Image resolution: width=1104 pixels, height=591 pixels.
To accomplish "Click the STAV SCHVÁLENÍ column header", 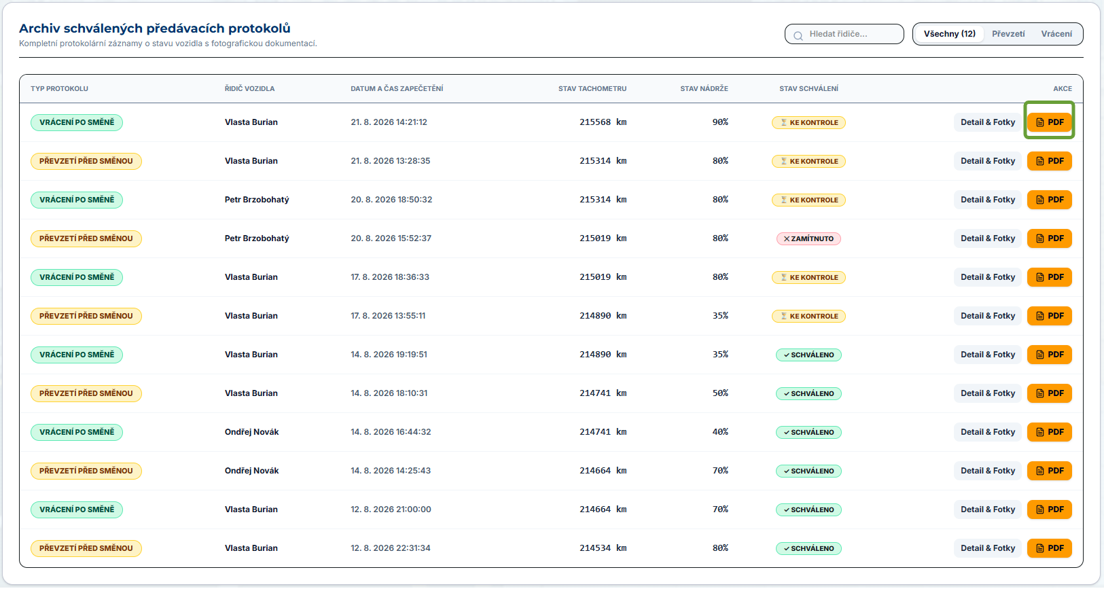I will tap(808, 89).
